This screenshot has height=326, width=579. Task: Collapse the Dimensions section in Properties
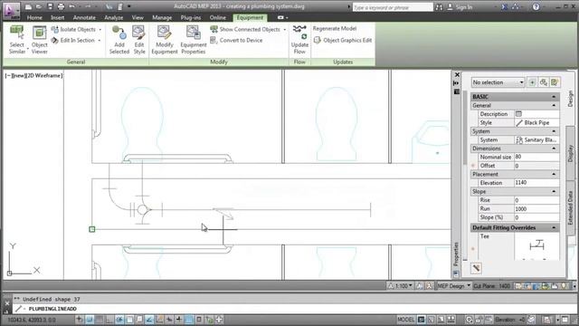pos(554,149)
